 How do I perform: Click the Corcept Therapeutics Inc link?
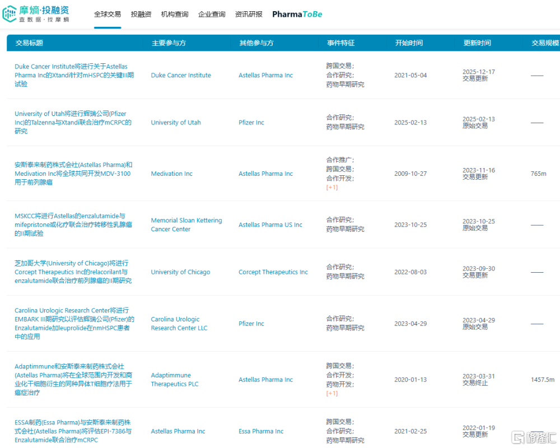click(x=273, y=272)
